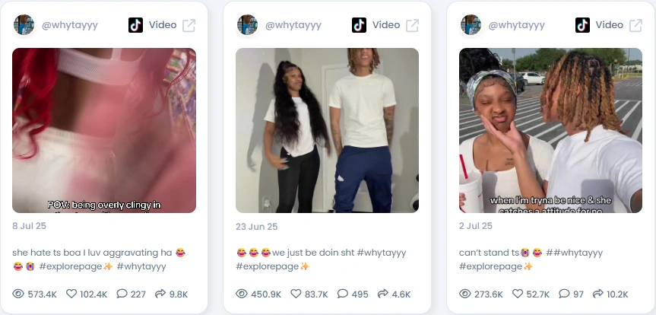Click #whytayyy hashtag in middle caption
The image size is (656, 315).
click(x=381, y=253)
